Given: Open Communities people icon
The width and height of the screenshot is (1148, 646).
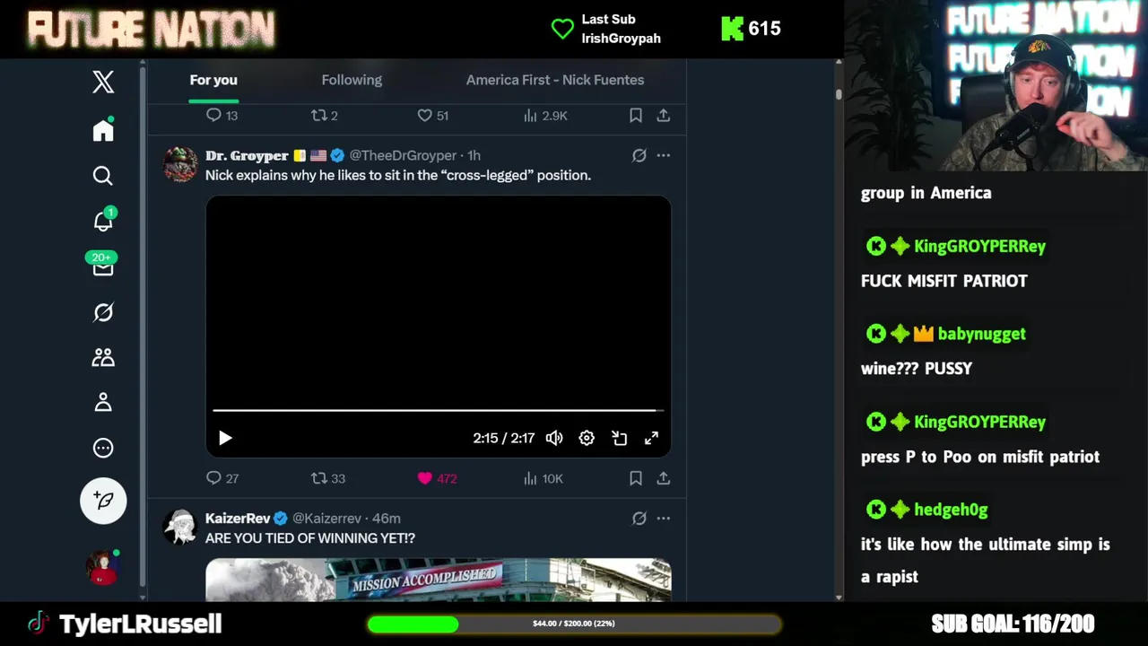Looking at the screenshot, I should click(103, 357).
